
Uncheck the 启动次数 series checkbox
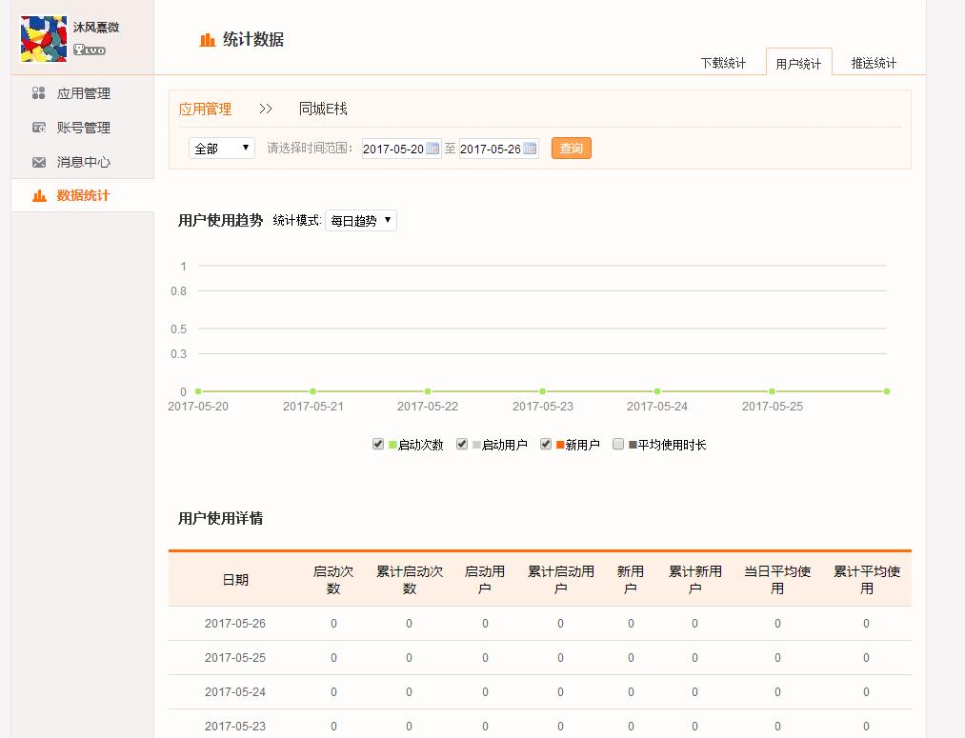(x=378, y=444)
